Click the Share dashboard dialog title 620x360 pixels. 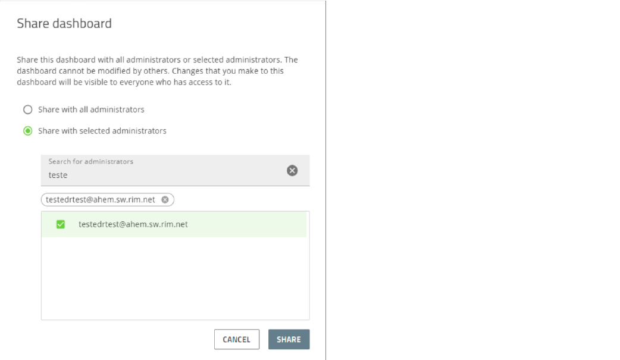point(64,23)
